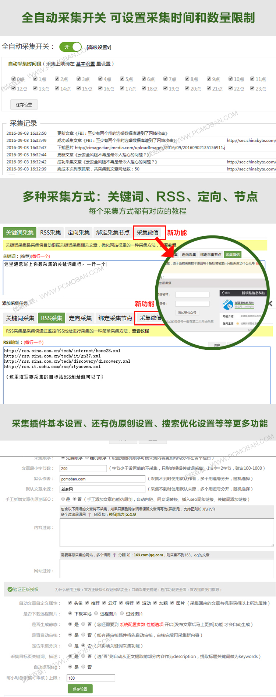Image resolution: width=276 pixels, height=697 pixels.
Task: Toggle the 图片 attribute checkbox
Action: pos(172,603)
